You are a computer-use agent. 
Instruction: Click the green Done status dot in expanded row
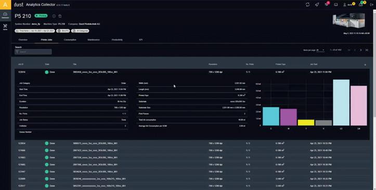pyautogui.click(x=46, y=72)
